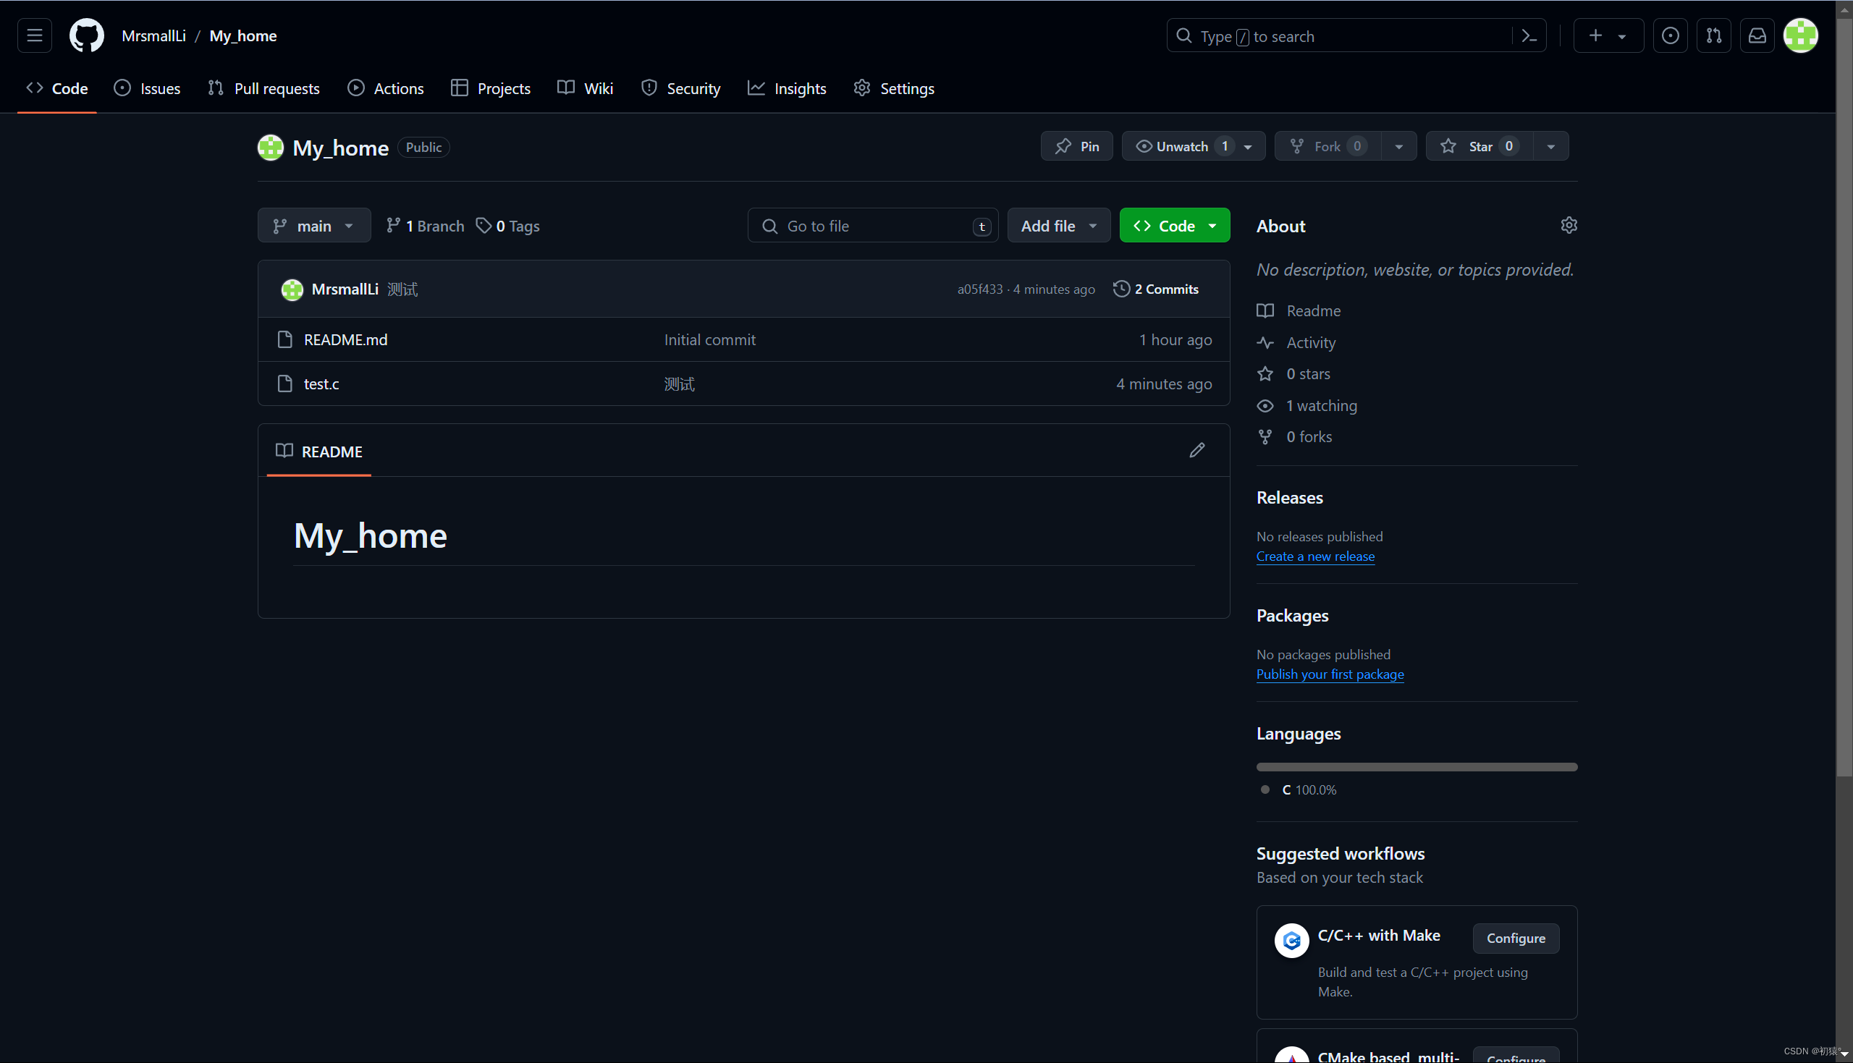Image resolution: width=1853 pixels, height=1063 pixels.
Task: Click the Languages percentage bar
Action: (1417, 766)
